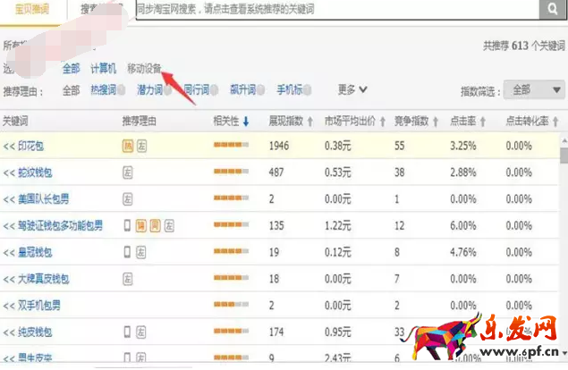Select 全部 under 推荐理由
Viewport: 568px width, 370px height.
click(x=71, y=90)
